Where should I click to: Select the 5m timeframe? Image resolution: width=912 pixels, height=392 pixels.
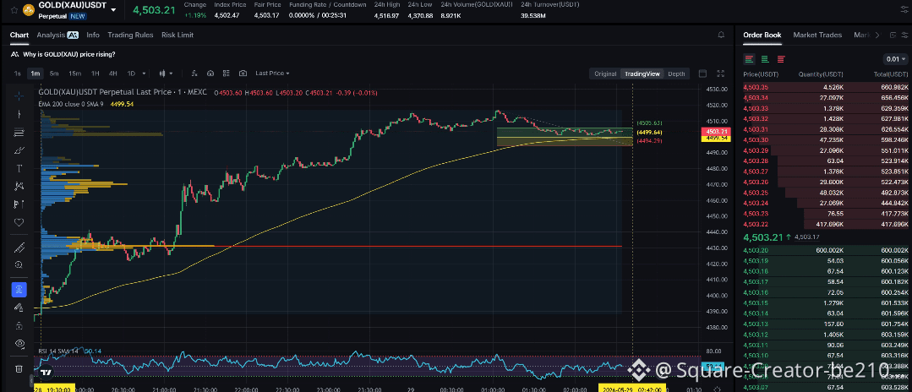tap(54, 73)
